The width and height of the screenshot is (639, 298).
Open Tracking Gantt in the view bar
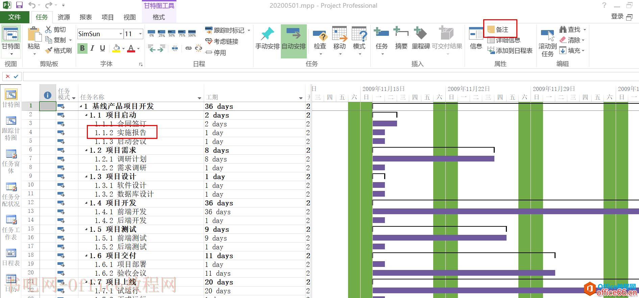pos(11,128)
